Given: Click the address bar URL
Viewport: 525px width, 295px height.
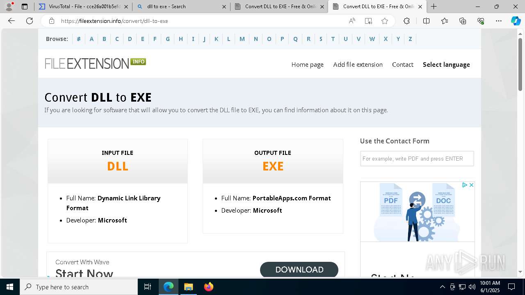Looking at the screenshot, I should point(114,21).
